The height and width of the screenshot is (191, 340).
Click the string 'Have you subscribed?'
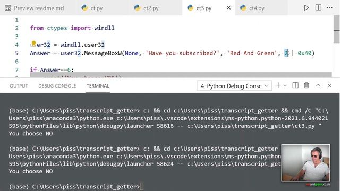click(x=182, y=53)
